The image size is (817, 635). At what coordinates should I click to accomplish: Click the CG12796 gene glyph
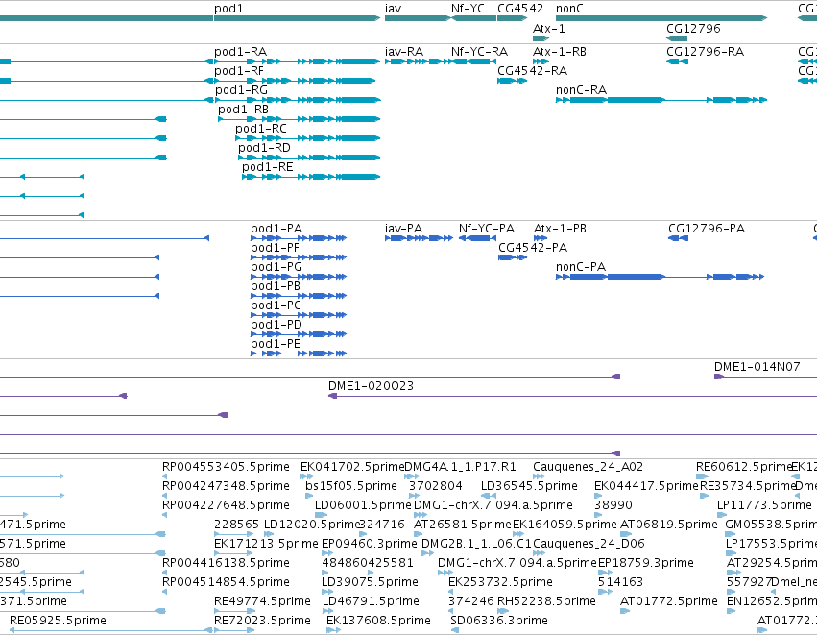tap(677, 38)
